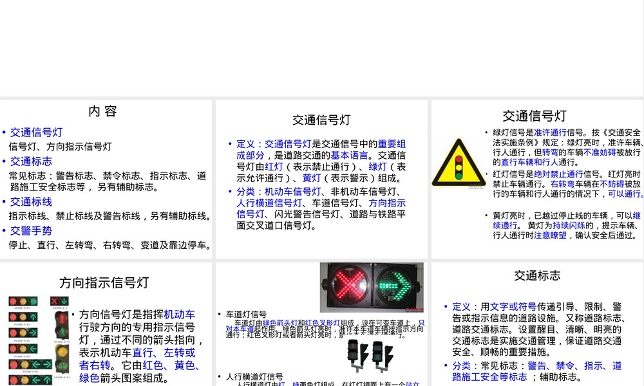This screenshot has height=386, width=644.
Task: Select the text starting 常见标志：警告标志
Action: coord(108,181)
